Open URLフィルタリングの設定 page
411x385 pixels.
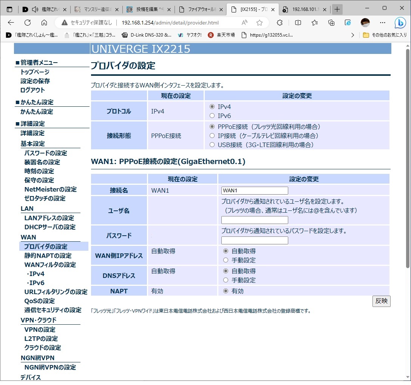pos(56,292)
